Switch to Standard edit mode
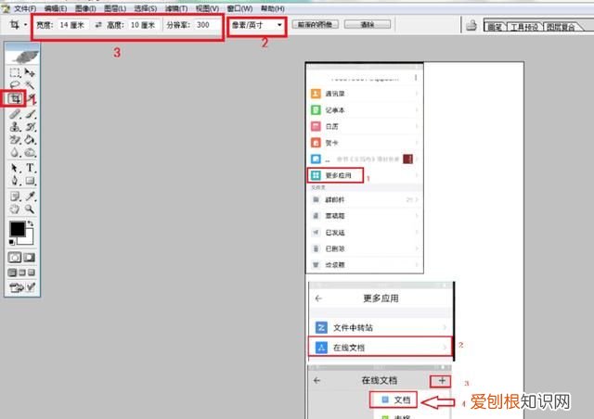The image size is (594, 419). 15,258
